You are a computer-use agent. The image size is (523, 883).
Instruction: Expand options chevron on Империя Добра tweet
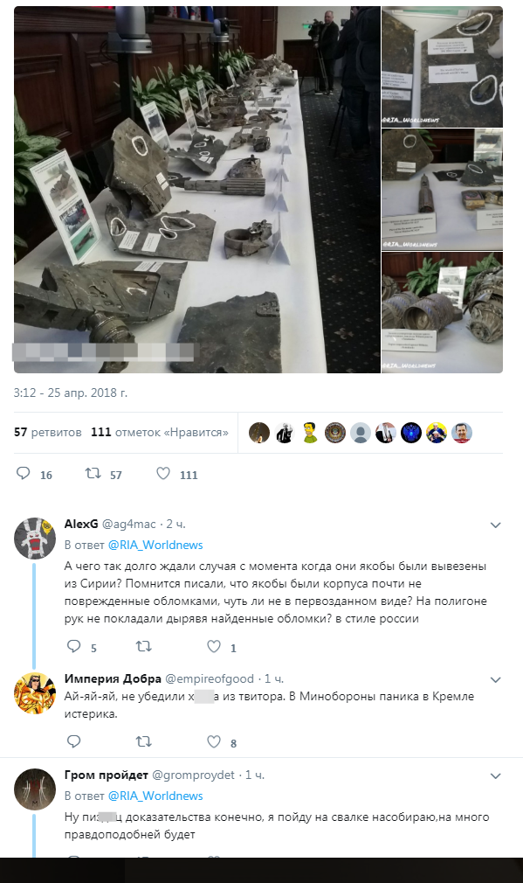pos(495,679)
